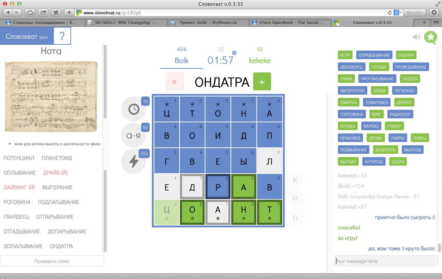The height and width of the screenshot is (279, 442).
Task: Open game settings gear near the timer
Action: click(234, 53)
